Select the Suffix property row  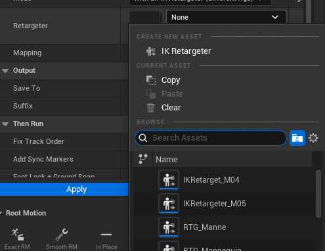(64, 106)
